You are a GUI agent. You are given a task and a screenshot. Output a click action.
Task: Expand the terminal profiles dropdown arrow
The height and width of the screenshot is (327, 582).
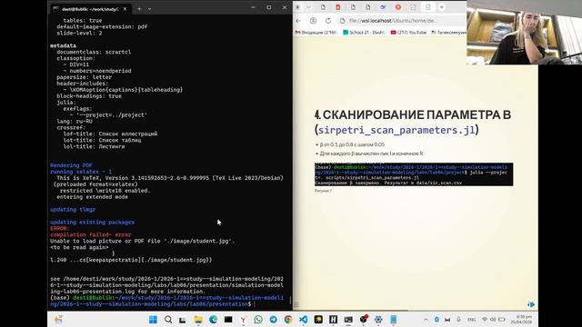(149, 9)
